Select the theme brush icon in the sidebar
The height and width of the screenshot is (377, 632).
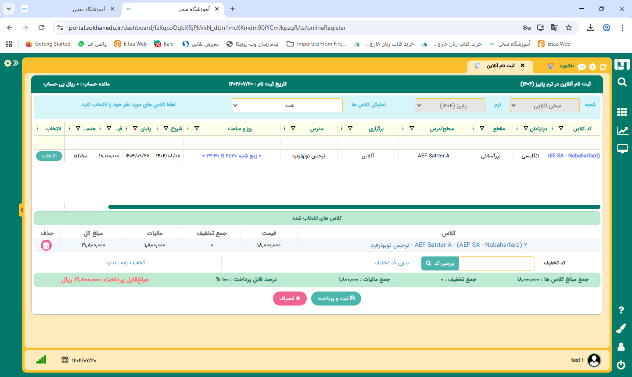pos(621,328)
